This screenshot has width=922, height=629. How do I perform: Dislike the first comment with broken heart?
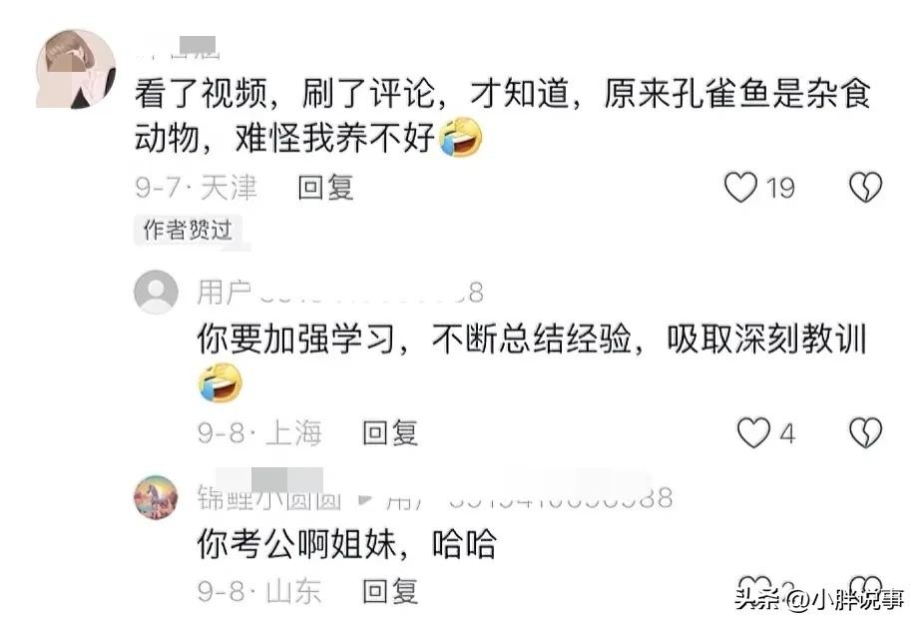[x=865, y=187]
